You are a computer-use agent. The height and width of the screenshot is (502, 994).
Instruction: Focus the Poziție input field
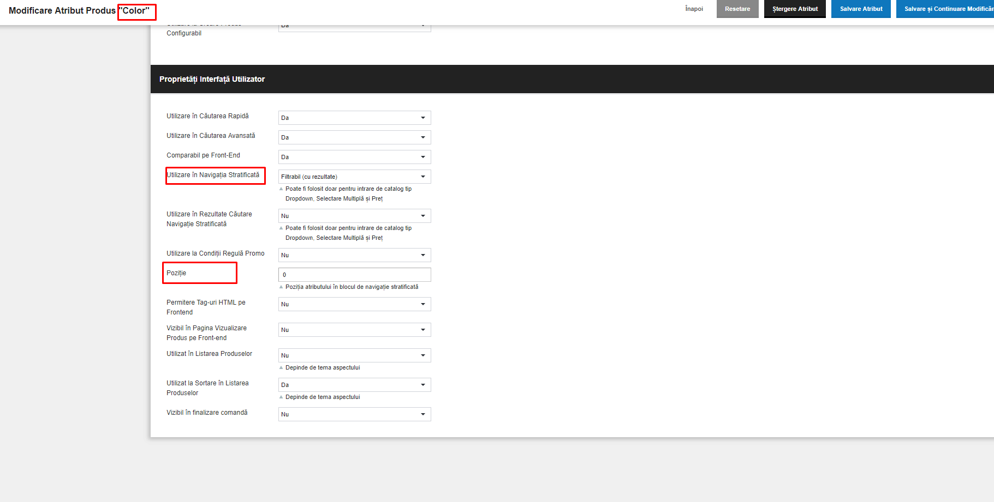(x=354, y=275)
